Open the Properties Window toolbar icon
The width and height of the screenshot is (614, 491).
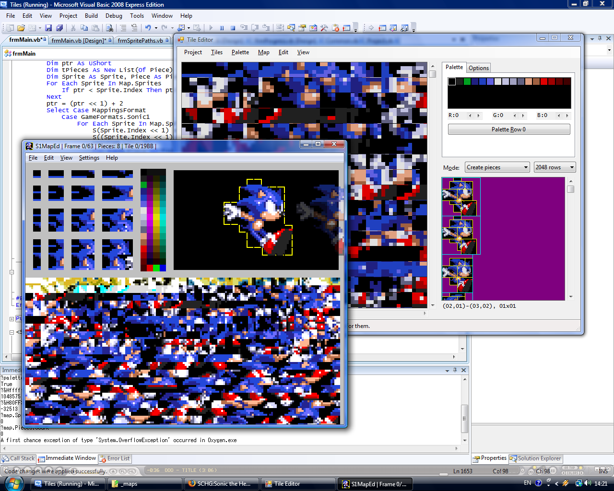coord(302,28)
